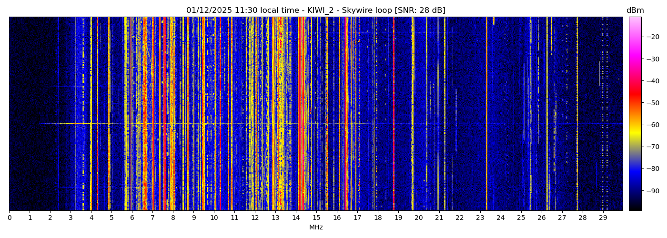This screenshot has width=667, height=238.
Task: Click the 7 MHz x-axis tick label
Action: coord(152,218)
